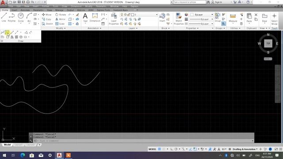Click the Move tool
This screenshot has width=283, height=159.
tap(47, 15)
